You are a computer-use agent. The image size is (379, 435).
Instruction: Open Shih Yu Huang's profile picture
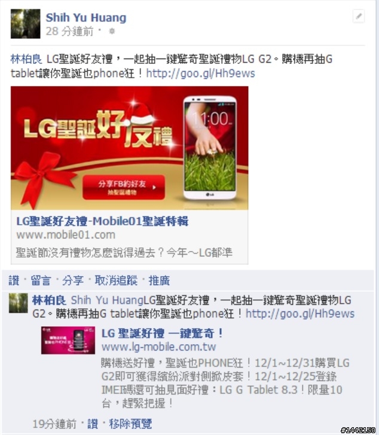click(26, 23)
